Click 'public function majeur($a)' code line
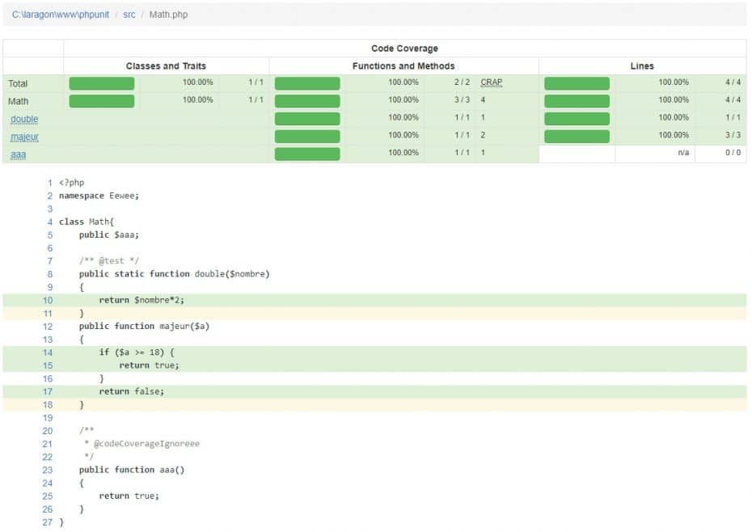The image size is (752, 532). pos(145,326)
